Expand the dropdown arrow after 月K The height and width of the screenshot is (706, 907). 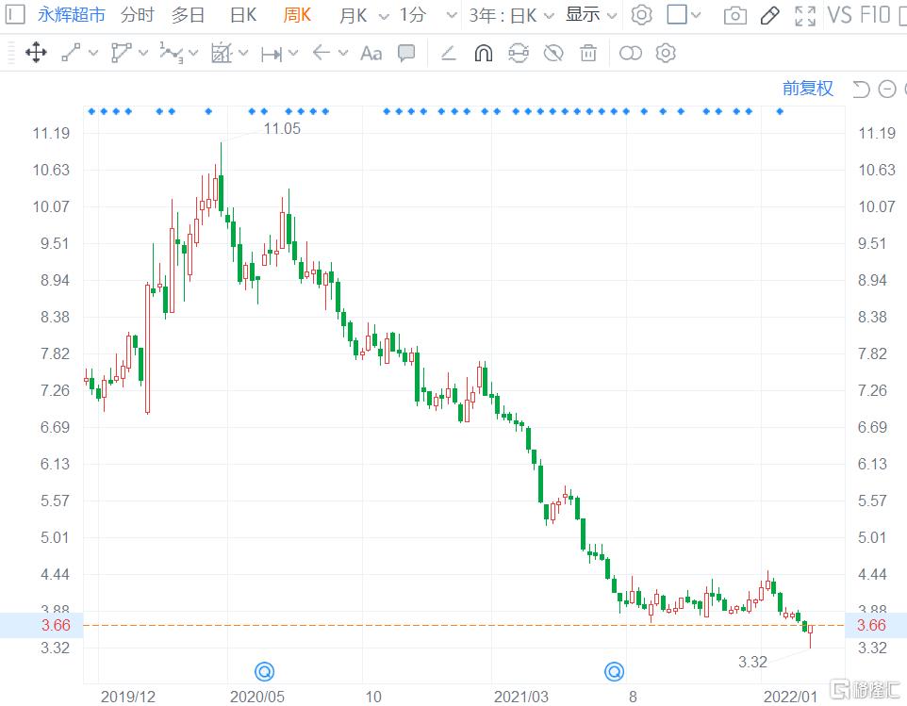(384, 16)
